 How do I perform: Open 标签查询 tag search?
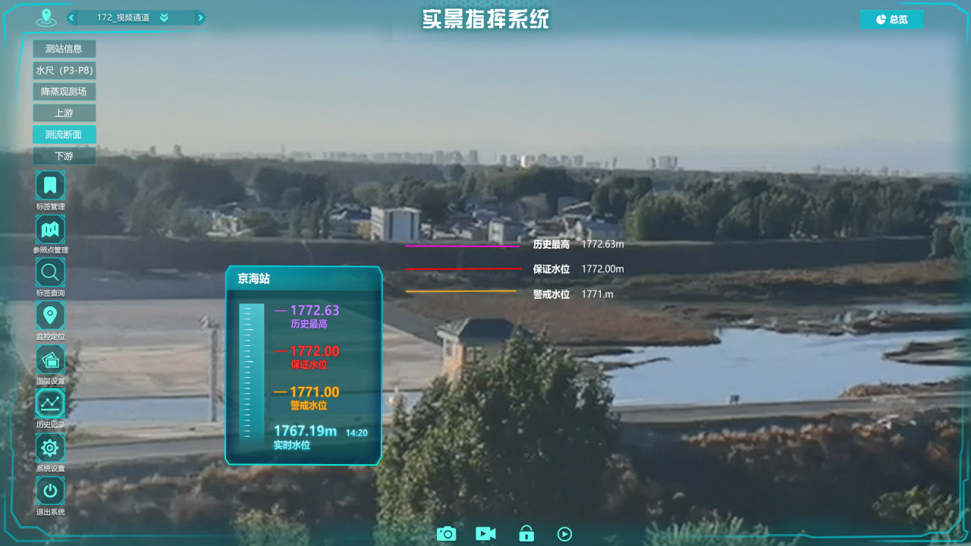pyautogui.click(x=49, y=272)
